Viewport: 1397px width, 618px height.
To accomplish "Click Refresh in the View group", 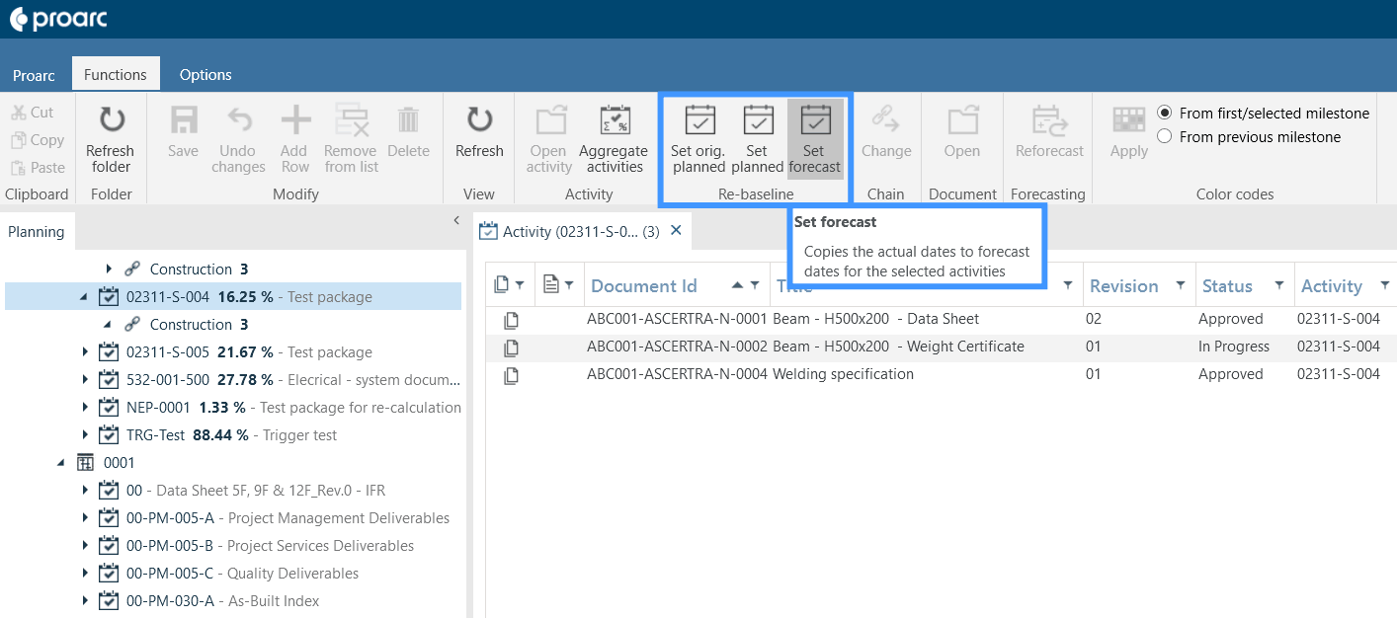I will pyautogui.click(x=479, y=131).
